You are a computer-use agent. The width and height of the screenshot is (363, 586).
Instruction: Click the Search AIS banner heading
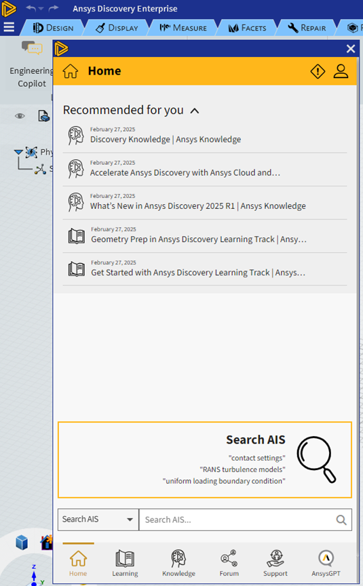point(256,440)
